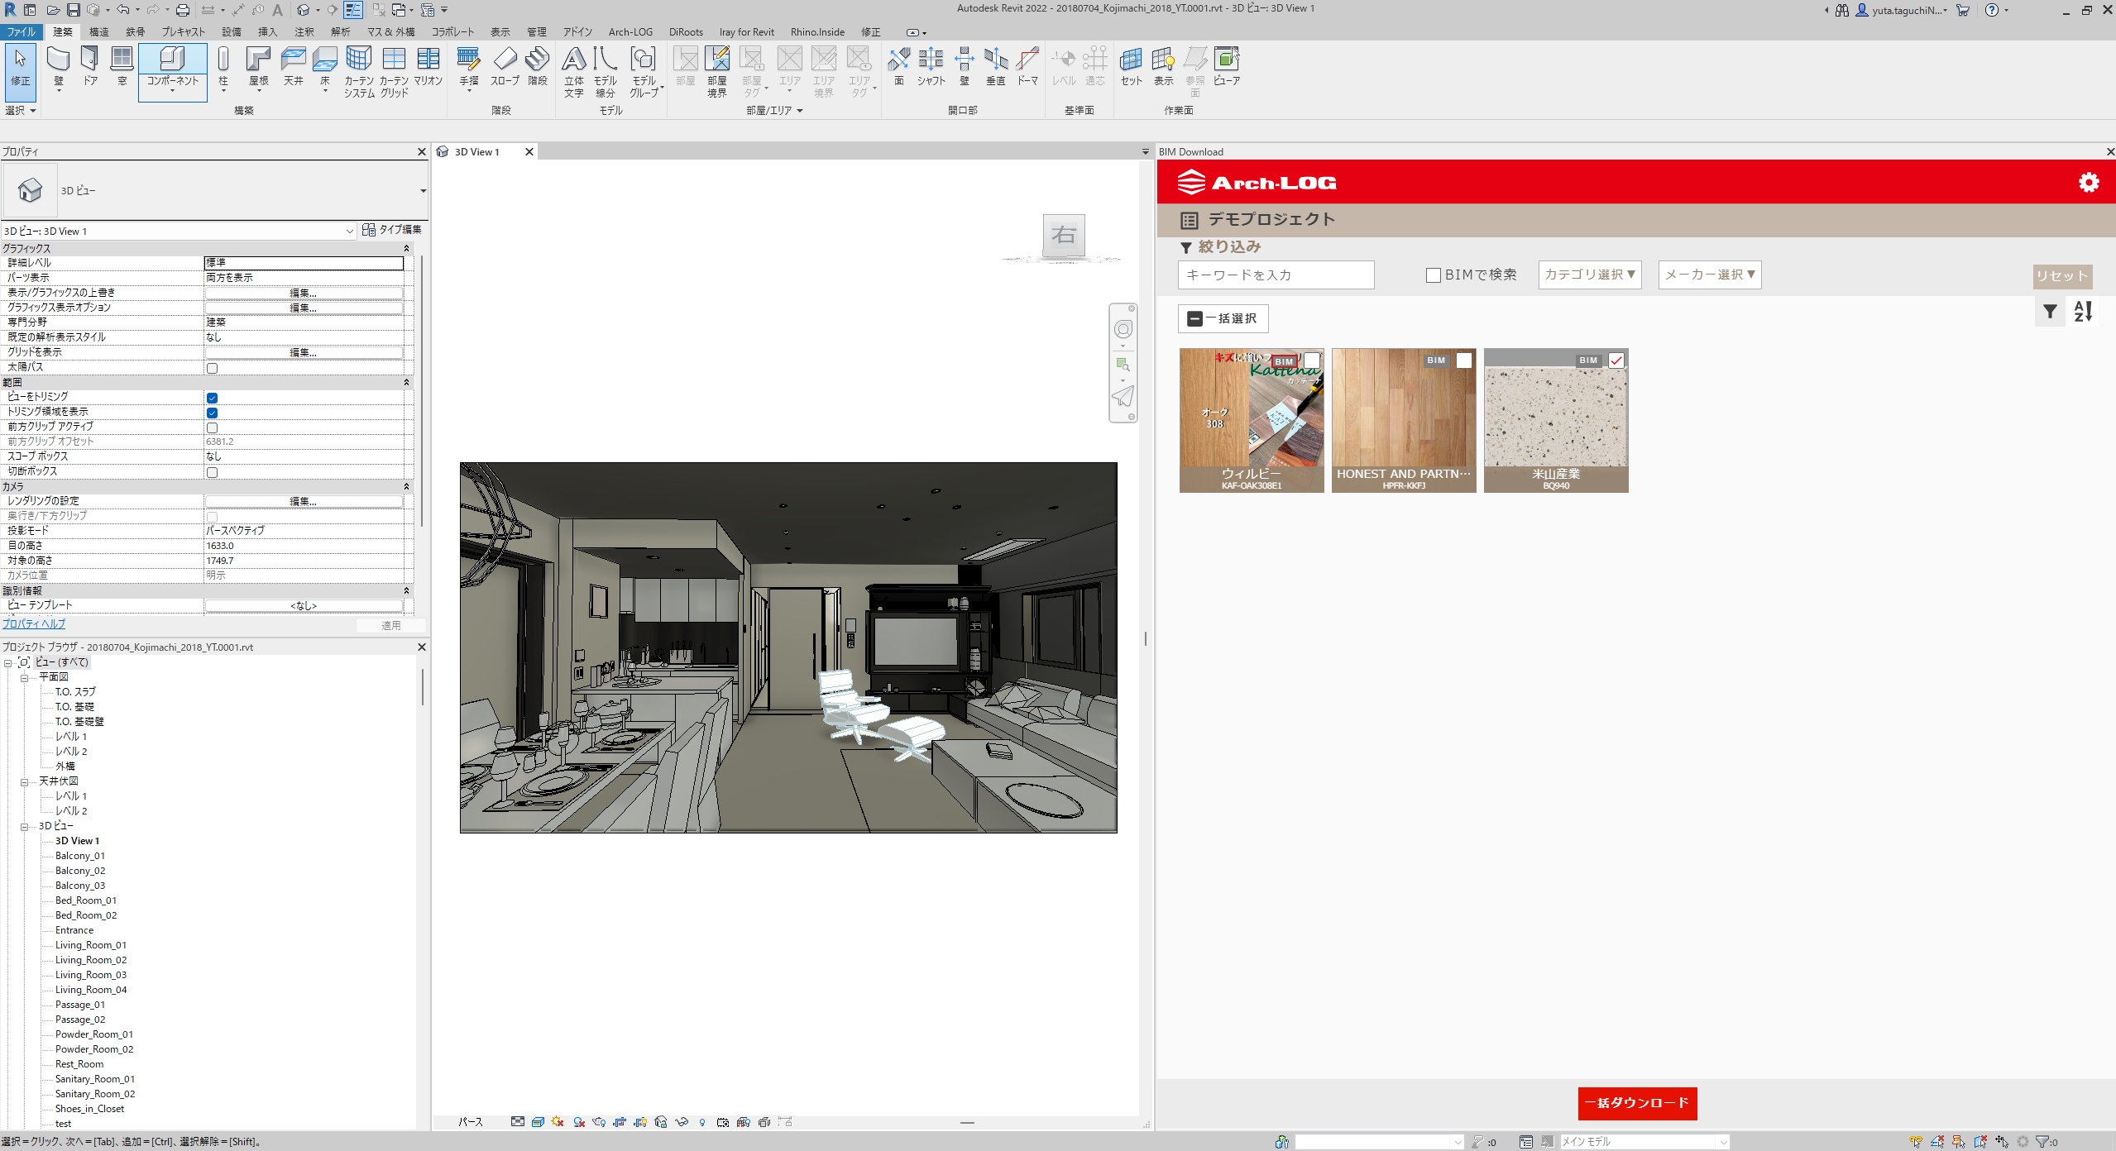This screenshot has width=2116, height=1151.
Task: Enable the BIMで検索 checkbox
Action: click(x=1434, y=275)
